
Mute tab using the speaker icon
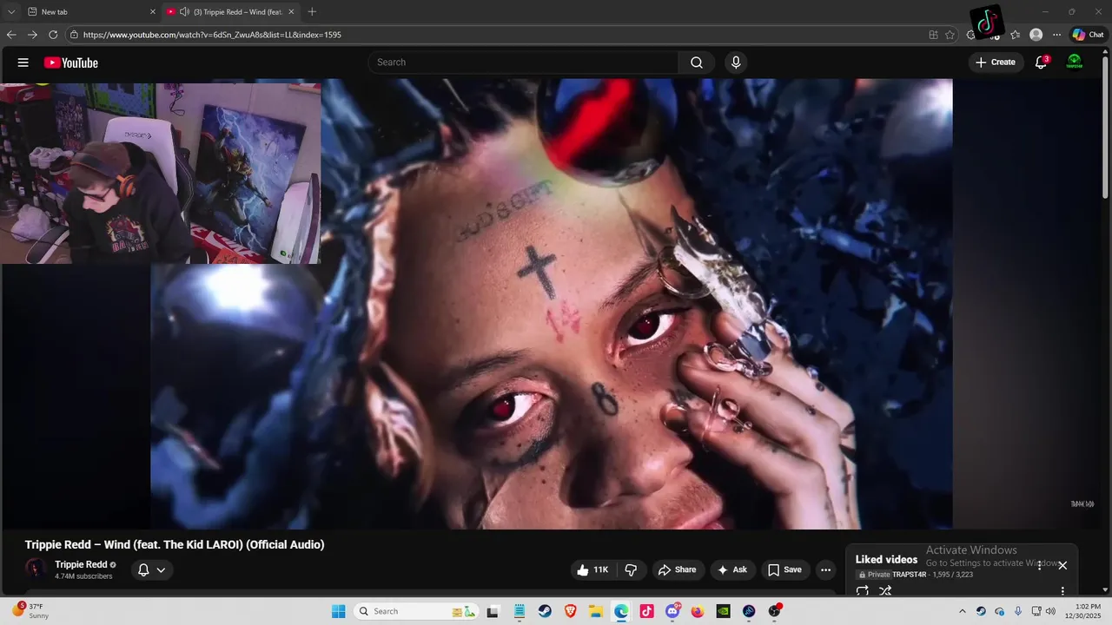pos(184,12)
